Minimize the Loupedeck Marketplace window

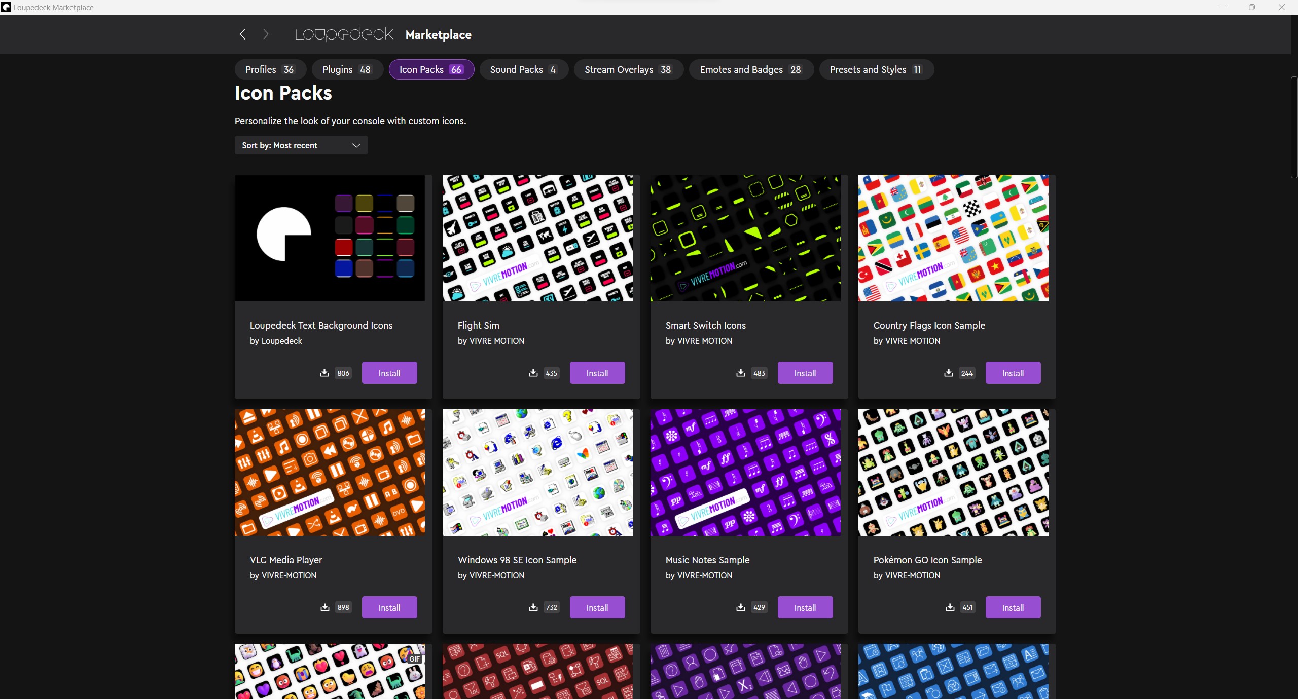[1222, 7]
